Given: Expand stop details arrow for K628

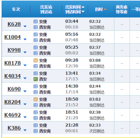Looking at the screenshot, I should 25,27.
